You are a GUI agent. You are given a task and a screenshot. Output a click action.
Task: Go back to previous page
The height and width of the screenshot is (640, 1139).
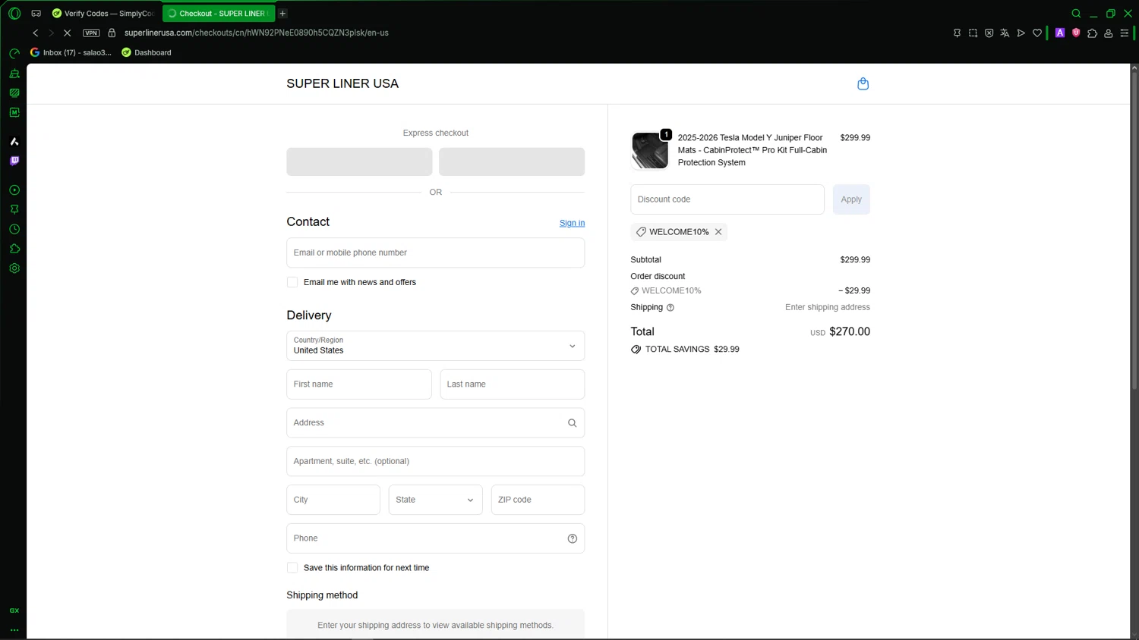pos(35,33)
